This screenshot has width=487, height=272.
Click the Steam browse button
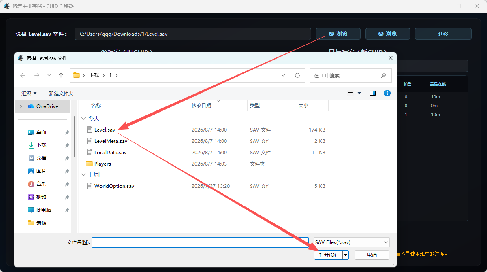pos(338,34)
